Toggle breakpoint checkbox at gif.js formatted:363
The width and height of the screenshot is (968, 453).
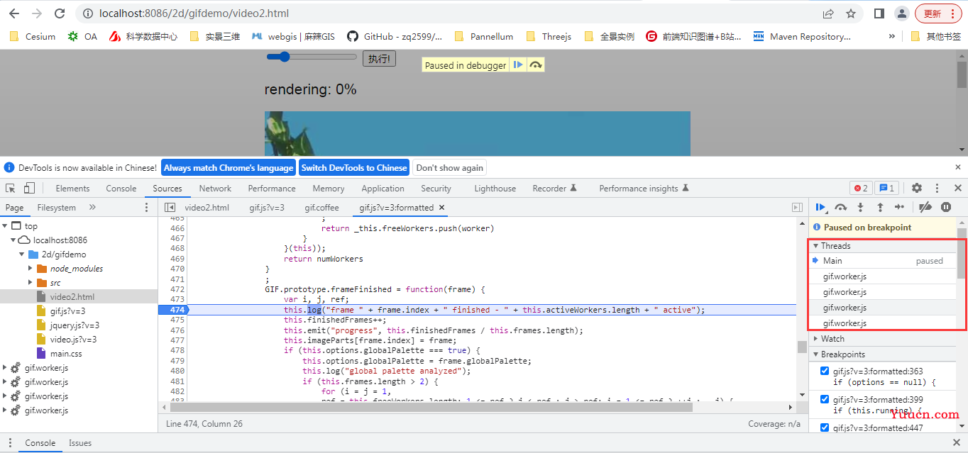point(824,371)
